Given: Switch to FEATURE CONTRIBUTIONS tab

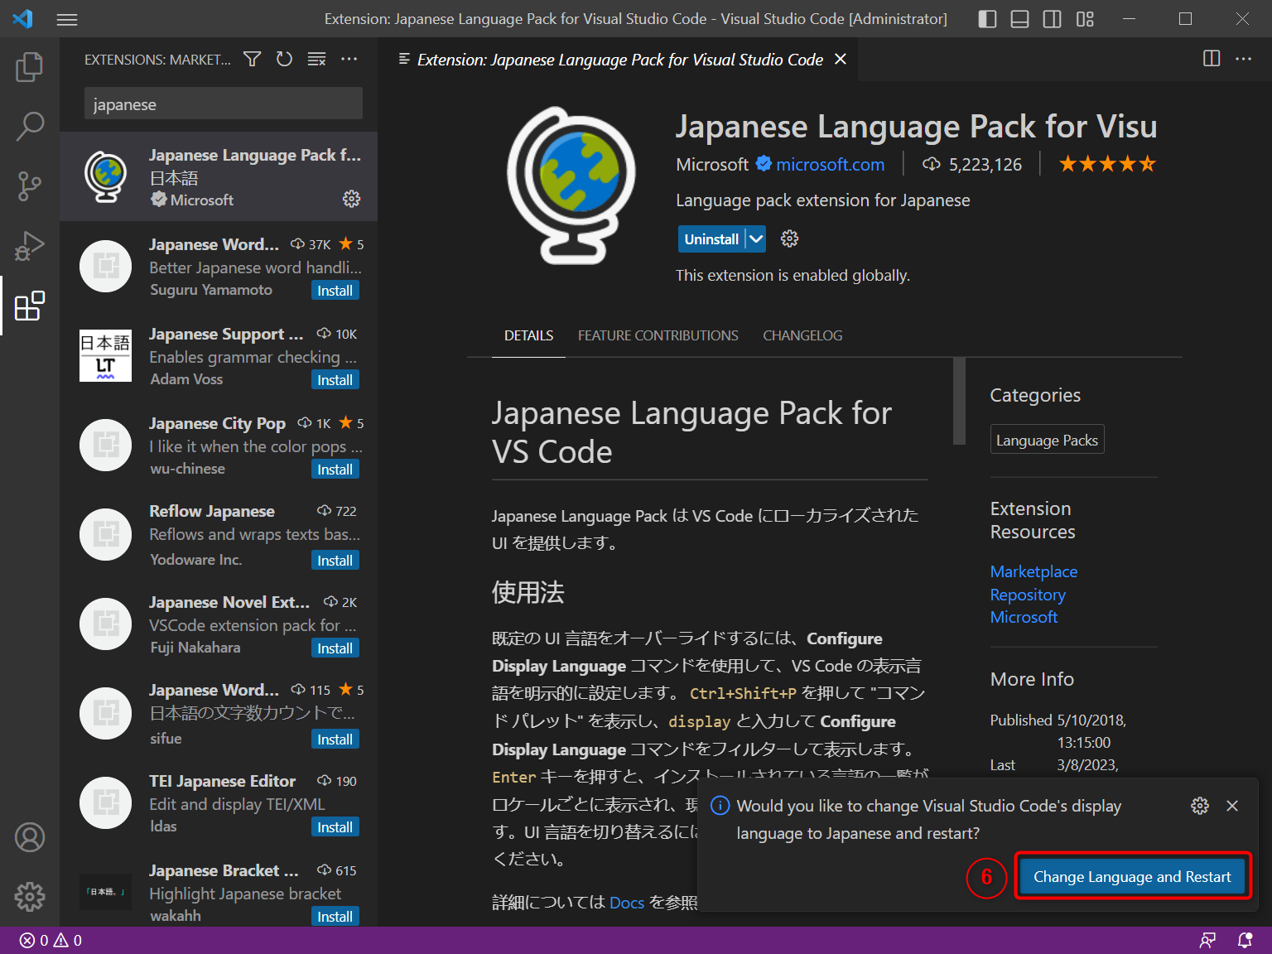Looking at the screenshot, I should click(658, 335).
